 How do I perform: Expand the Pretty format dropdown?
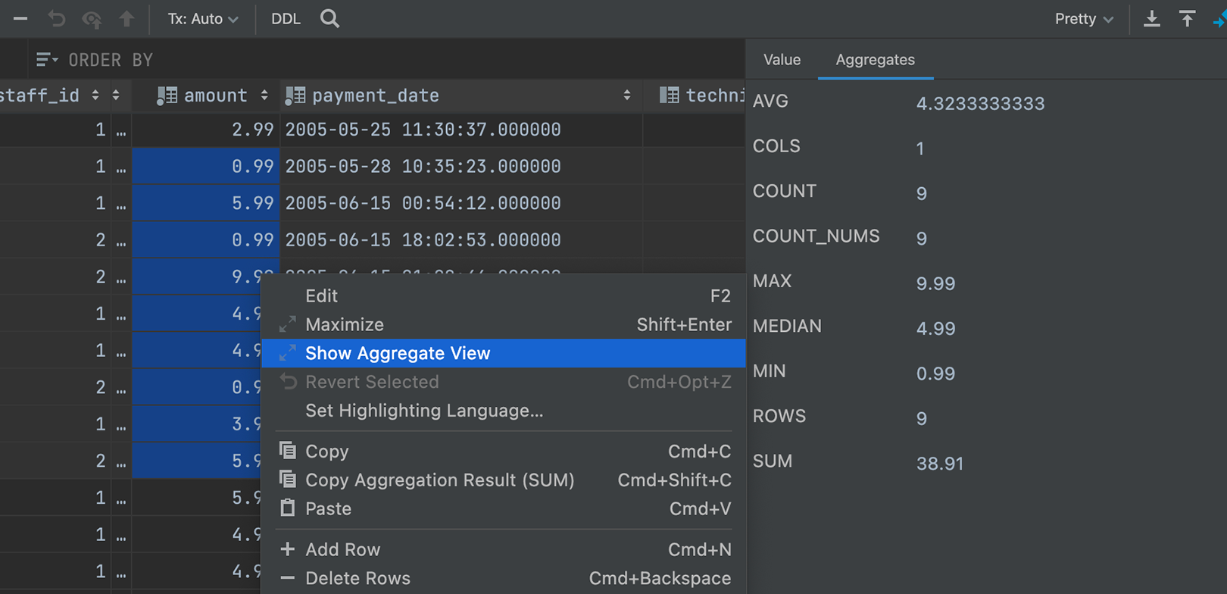pos(1084,19)
